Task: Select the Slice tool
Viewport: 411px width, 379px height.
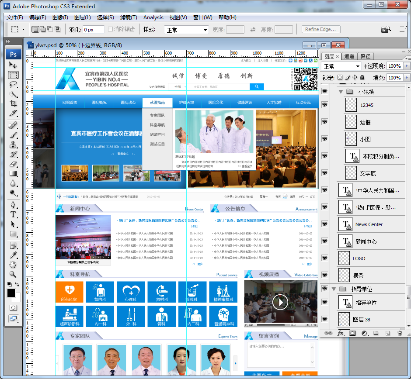Action: click(x=13, y=113)
